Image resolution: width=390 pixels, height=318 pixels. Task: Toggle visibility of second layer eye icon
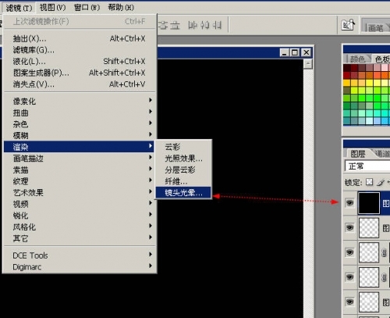349,227
